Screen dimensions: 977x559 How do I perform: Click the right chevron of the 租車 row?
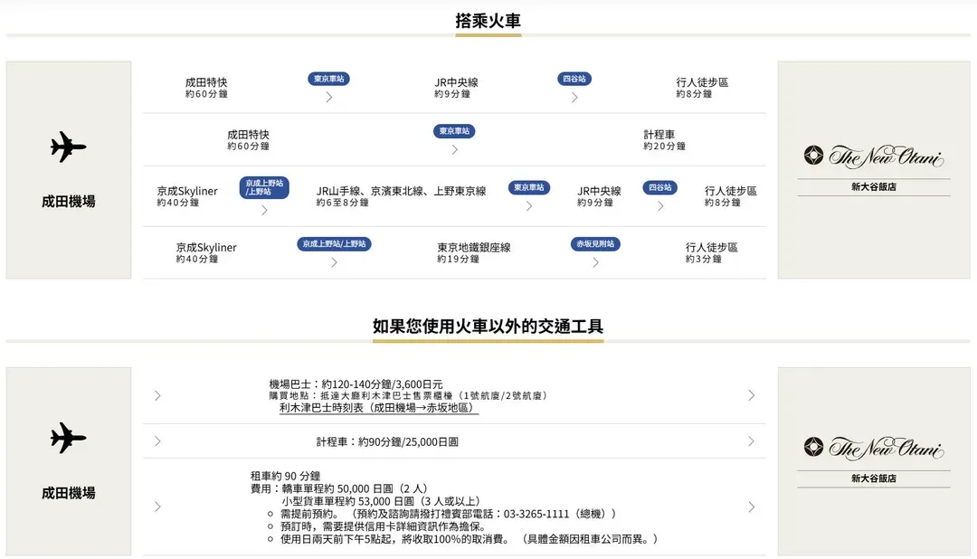point(751,507)
